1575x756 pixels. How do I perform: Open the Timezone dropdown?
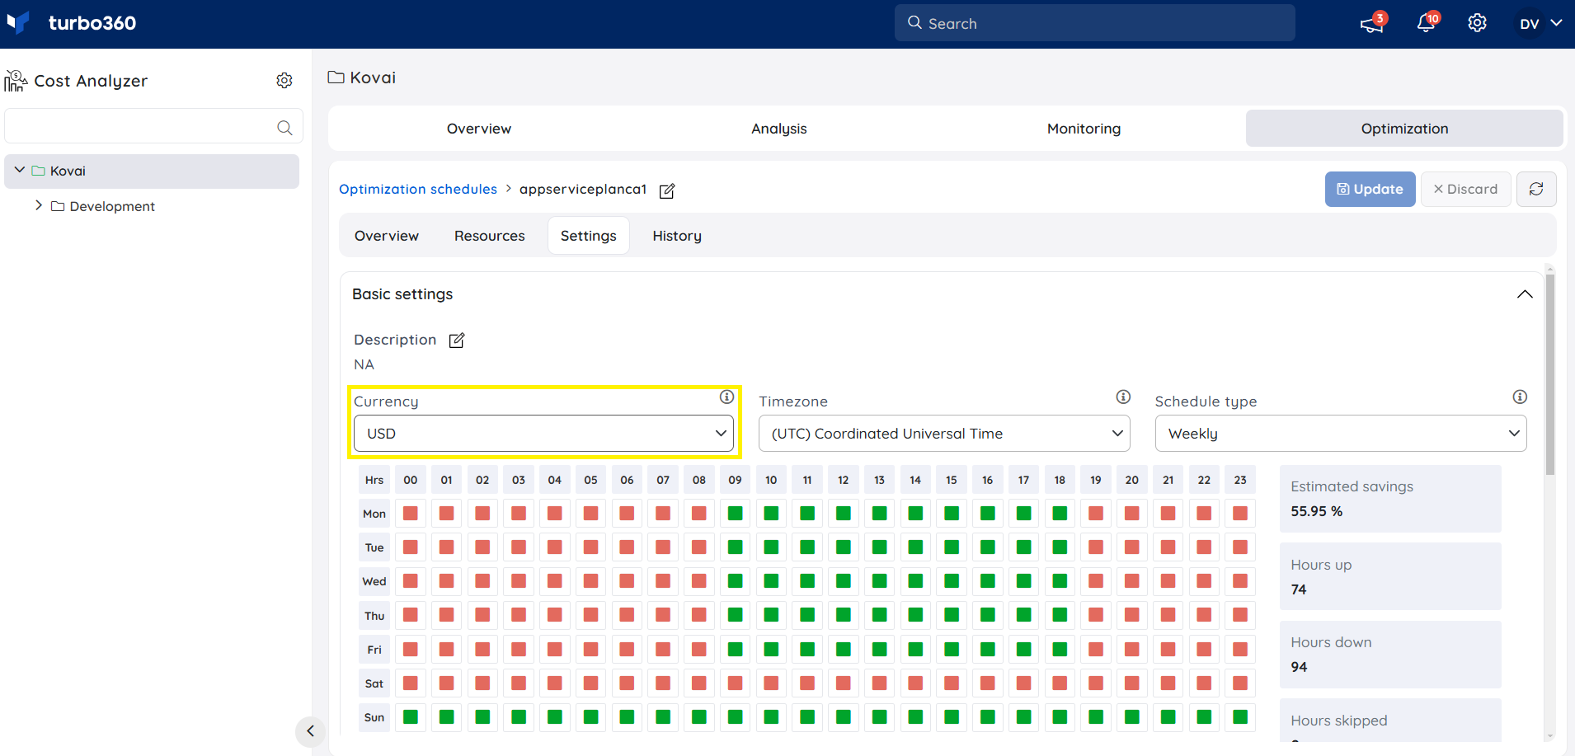tap(944, 434)
